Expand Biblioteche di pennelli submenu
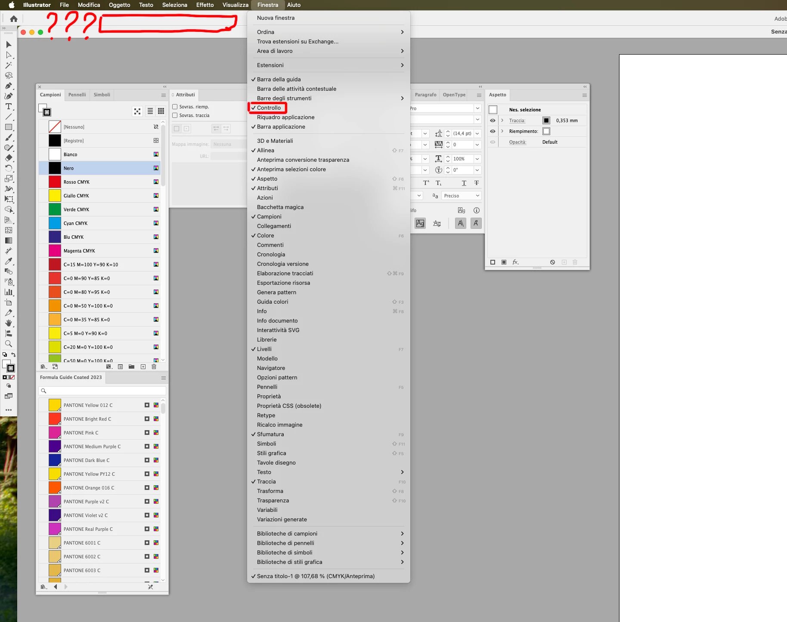 click(x=328, y=543)
